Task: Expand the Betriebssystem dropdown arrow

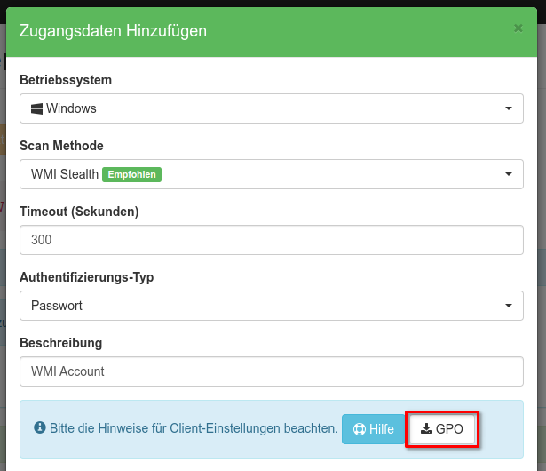Action: [x=508, y=108]
